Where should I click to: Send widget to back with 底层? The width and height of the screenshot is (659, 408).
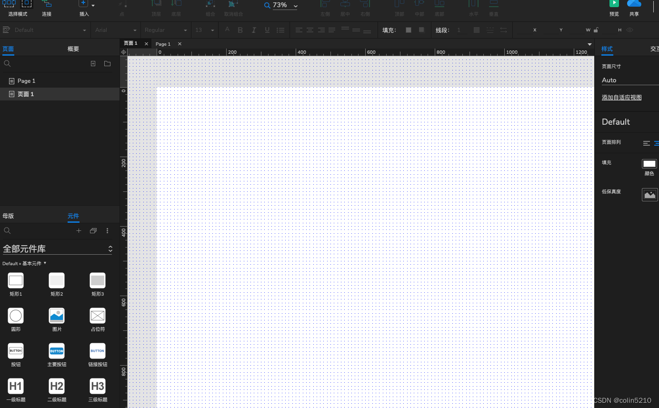pyautogui.click(x=176, y=4)
